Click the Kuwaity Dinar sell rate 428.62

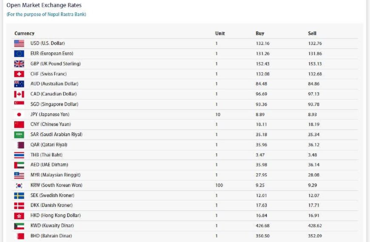click(315, 225)
